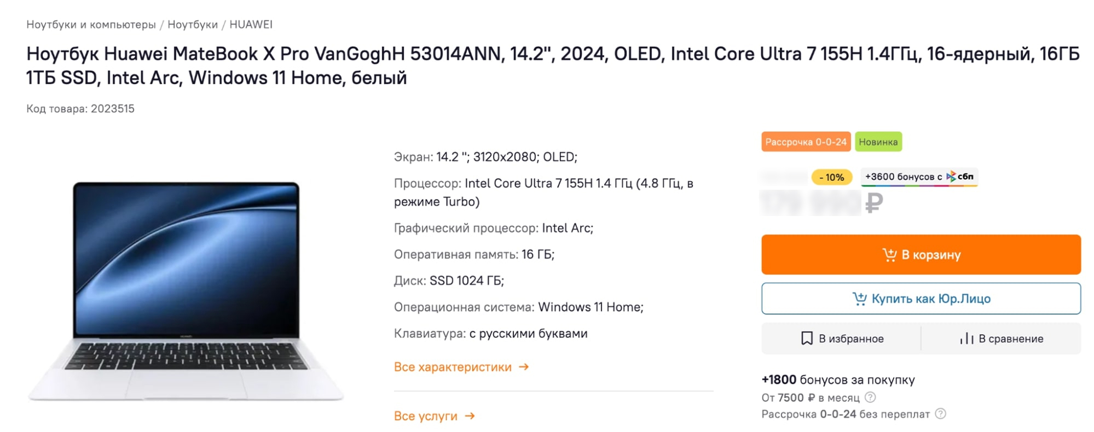Viewport: 1094px width, 432px height.
Task: Click the bar chart icon for В сравнение
Action: tap(966, 338)
